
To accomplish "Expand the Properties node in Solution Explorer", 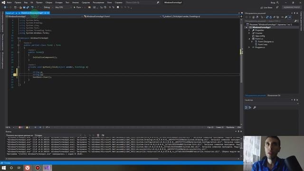I will [249, 30].
